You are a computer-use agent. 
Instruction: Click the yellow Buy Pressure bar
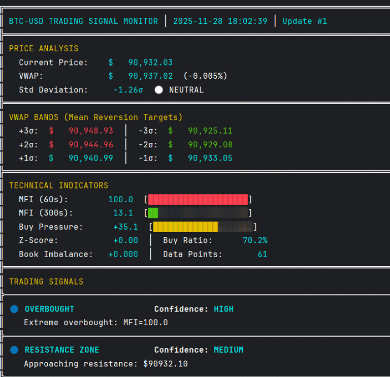pos(185,227)
